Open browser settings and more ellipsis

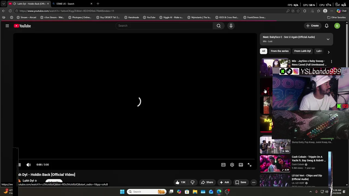(x=332, y=11)
